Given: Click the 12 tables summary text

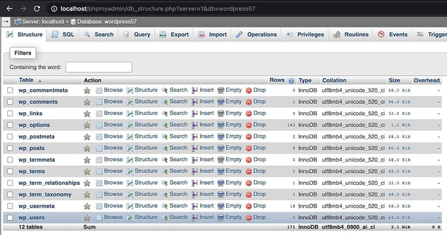Looking at the screenshot, I should click(31, 227).
